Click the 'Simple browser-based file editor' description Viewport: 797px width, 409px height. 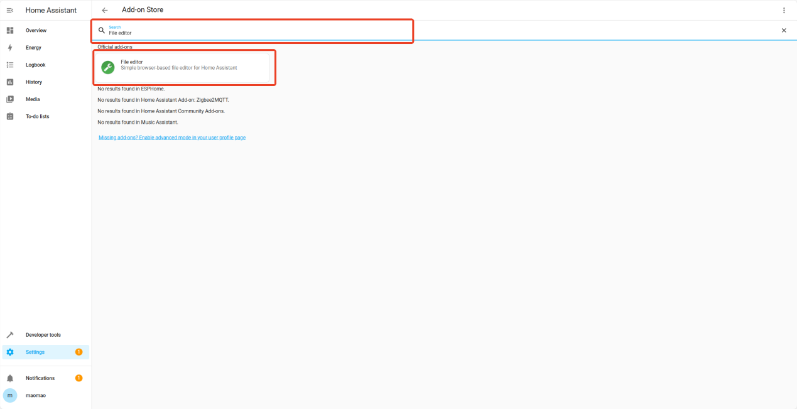(179, 68)
